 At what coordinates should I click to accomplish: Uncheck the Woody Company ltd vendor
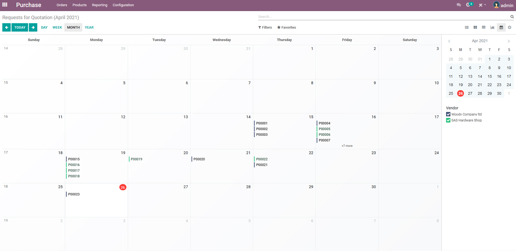tap(448, 114)
